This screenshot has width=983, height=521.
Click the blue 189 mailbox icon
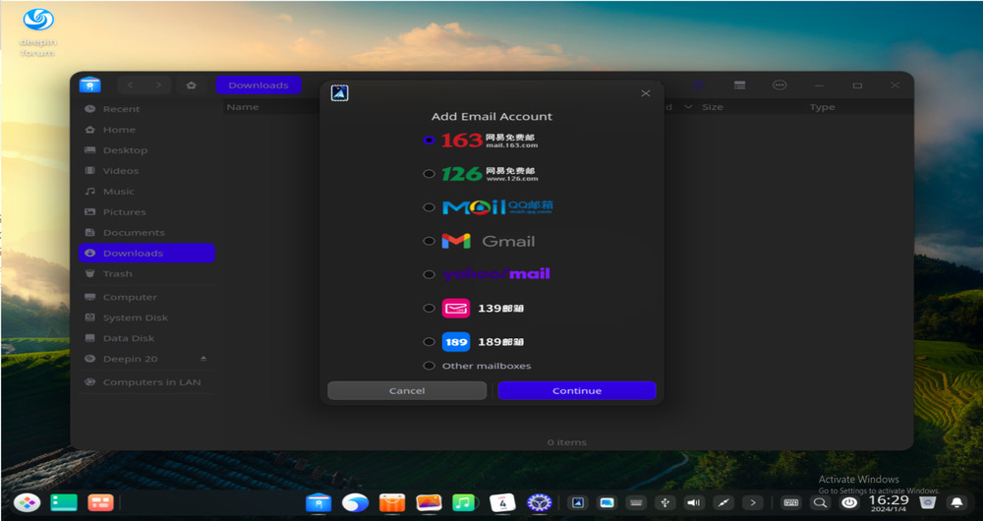coord(456,342)
